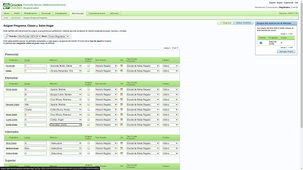Open assign classes icon in Charlie group row
This screenshot has width=303, height=170.
pos(89,109)
